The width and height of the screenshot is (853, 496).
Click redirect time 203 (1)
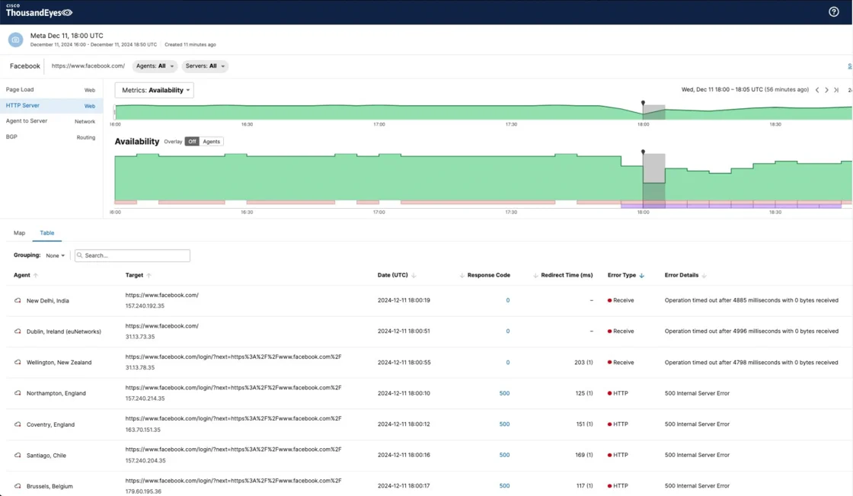[x=583, y=362]
